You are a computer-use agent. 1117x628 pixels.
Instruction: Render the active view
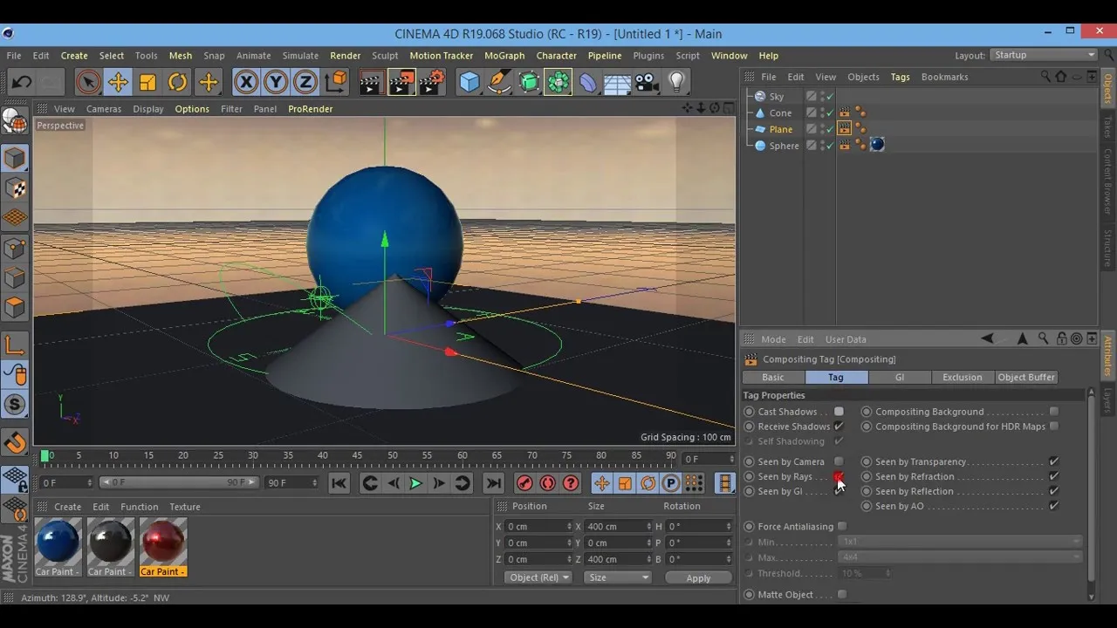[371, 83]
